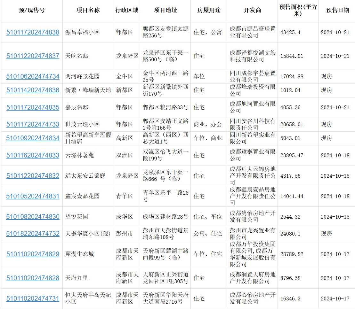Click developer 成都市源昌盛璟置业有限公司

point(253,32)
